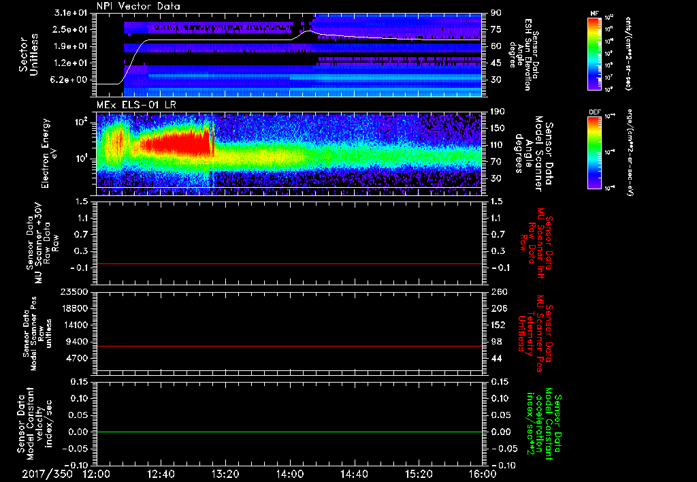Click the '150' scanner angle tick value
Image resolution: width=697 pixels, height=482 pixels.
[498, 129]
